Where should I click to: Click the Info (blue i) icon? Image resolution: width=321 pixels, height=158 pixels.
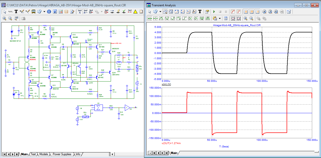49,11
